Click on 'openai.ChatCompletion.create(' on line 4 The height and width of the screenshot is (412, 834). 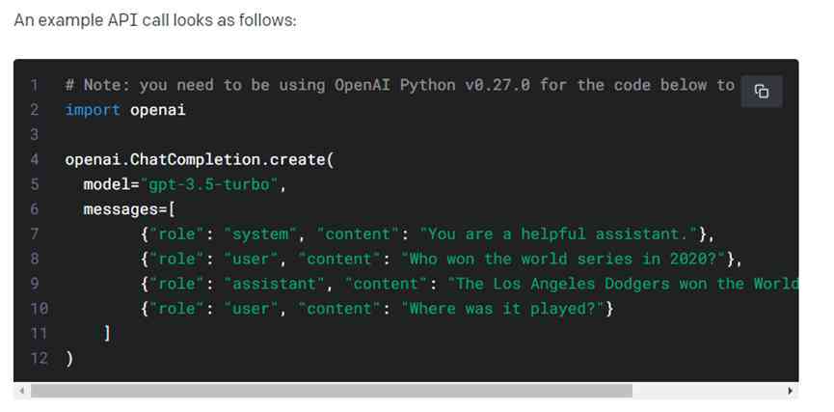coord(199,160)
